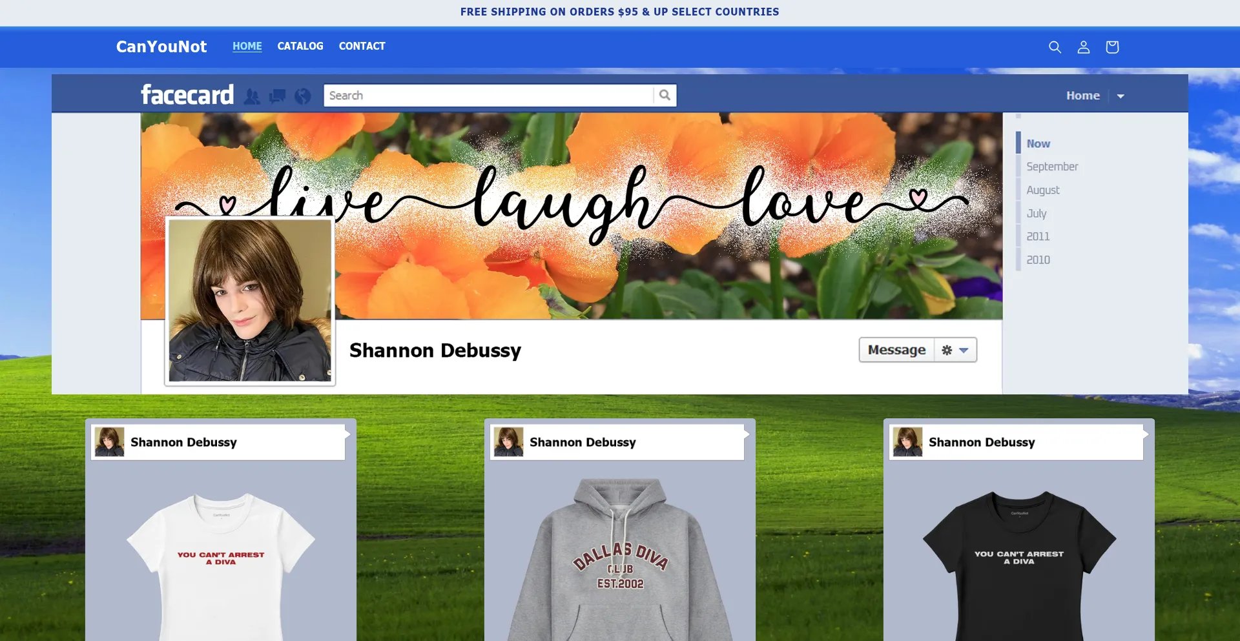Click the avatar on the black tee post
The height and width of the screenshot is (641, 1240).
click(907, 442)
